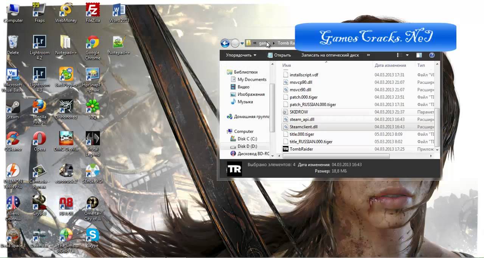Open the HprSnap7 shortcut
Image resolution: width=484 pixels, height=258 pixels.
[93, 80]
